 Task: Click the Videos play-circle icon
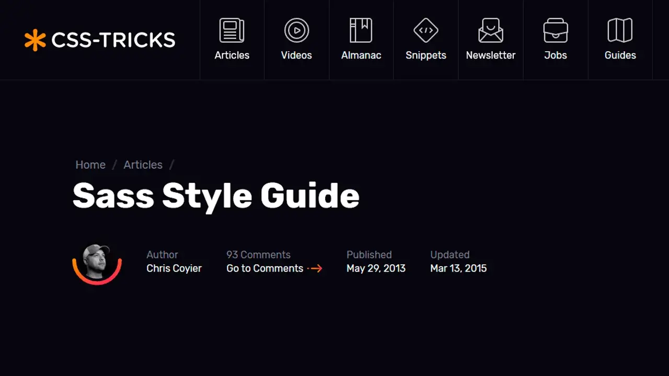coord(296,30)
